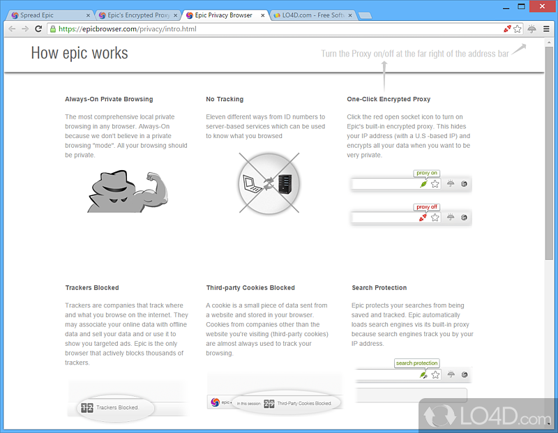This screenshot has height=433, width=558.
Task: Click Epic swirl icon in proxy on example
Action: (464, 184)
